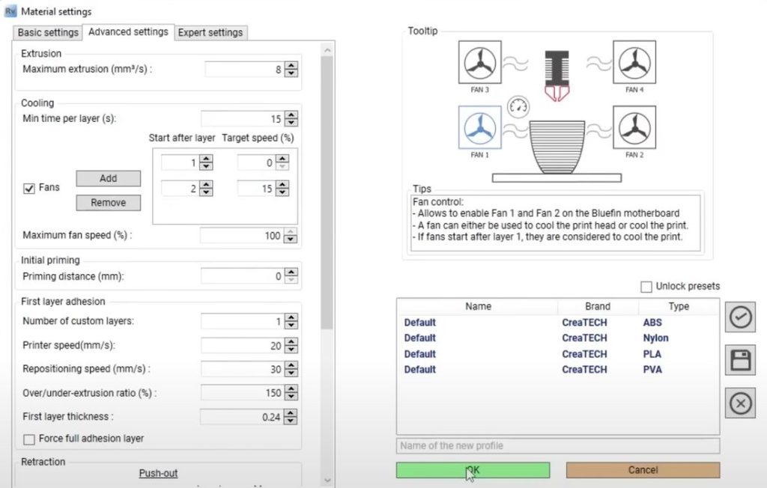
Task: Click the floppy disk save profile icon
Action: click(740, 361)
